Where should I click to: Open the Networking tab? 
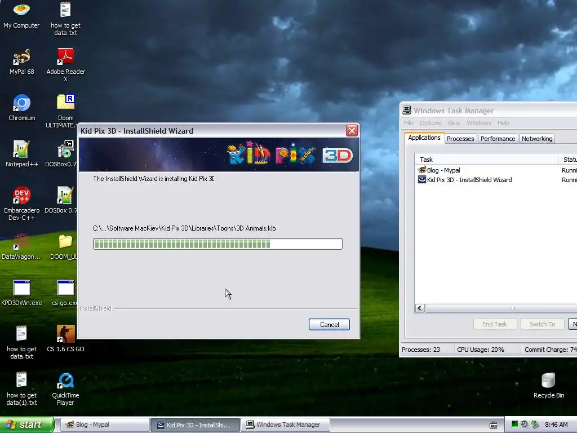click(x=536, y=139)
